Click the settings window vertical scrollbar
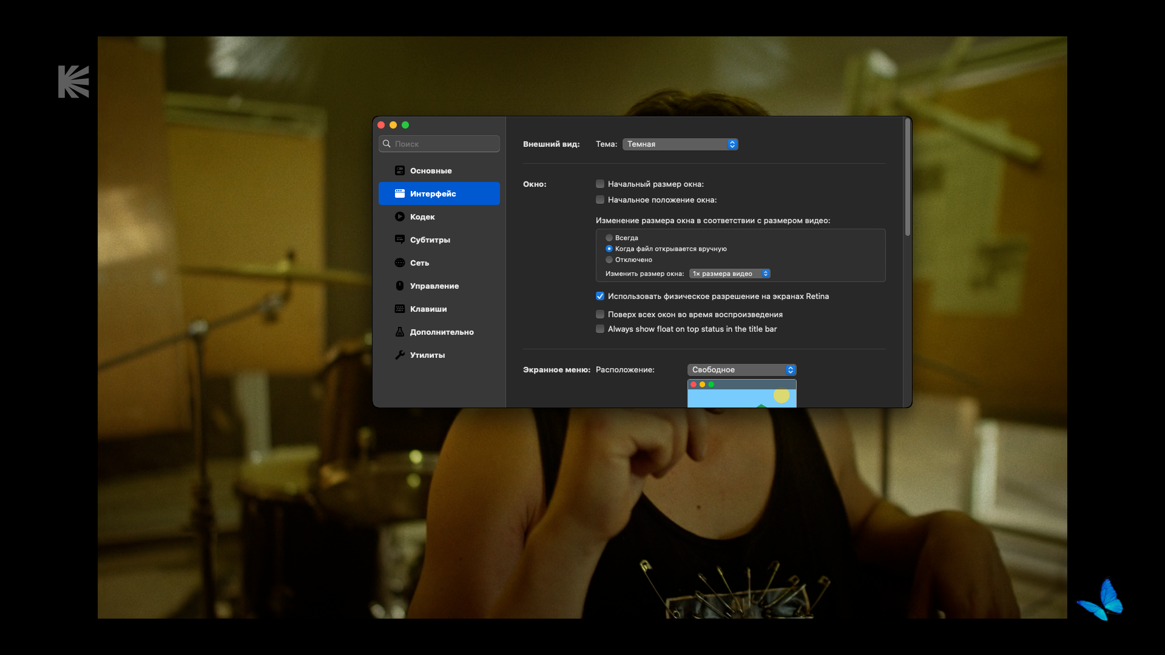 click(x=907, y=177)
